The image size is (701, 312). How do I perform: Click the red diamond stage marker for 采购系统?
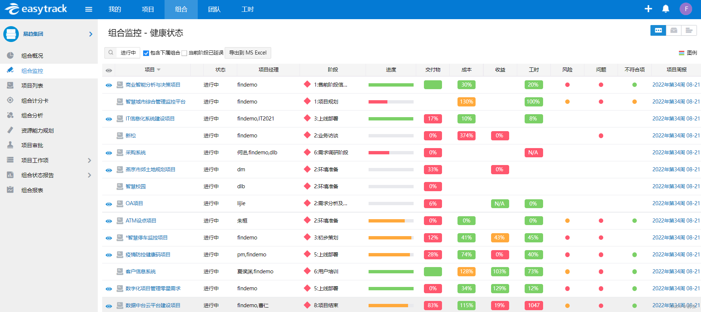pos(307,152)
